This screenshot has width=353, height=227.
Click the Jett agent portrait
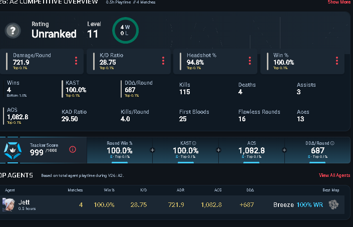pyautogui.click(x=9, y=205)
